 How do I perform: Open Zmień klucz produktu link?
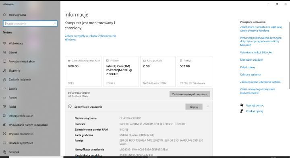261,29
